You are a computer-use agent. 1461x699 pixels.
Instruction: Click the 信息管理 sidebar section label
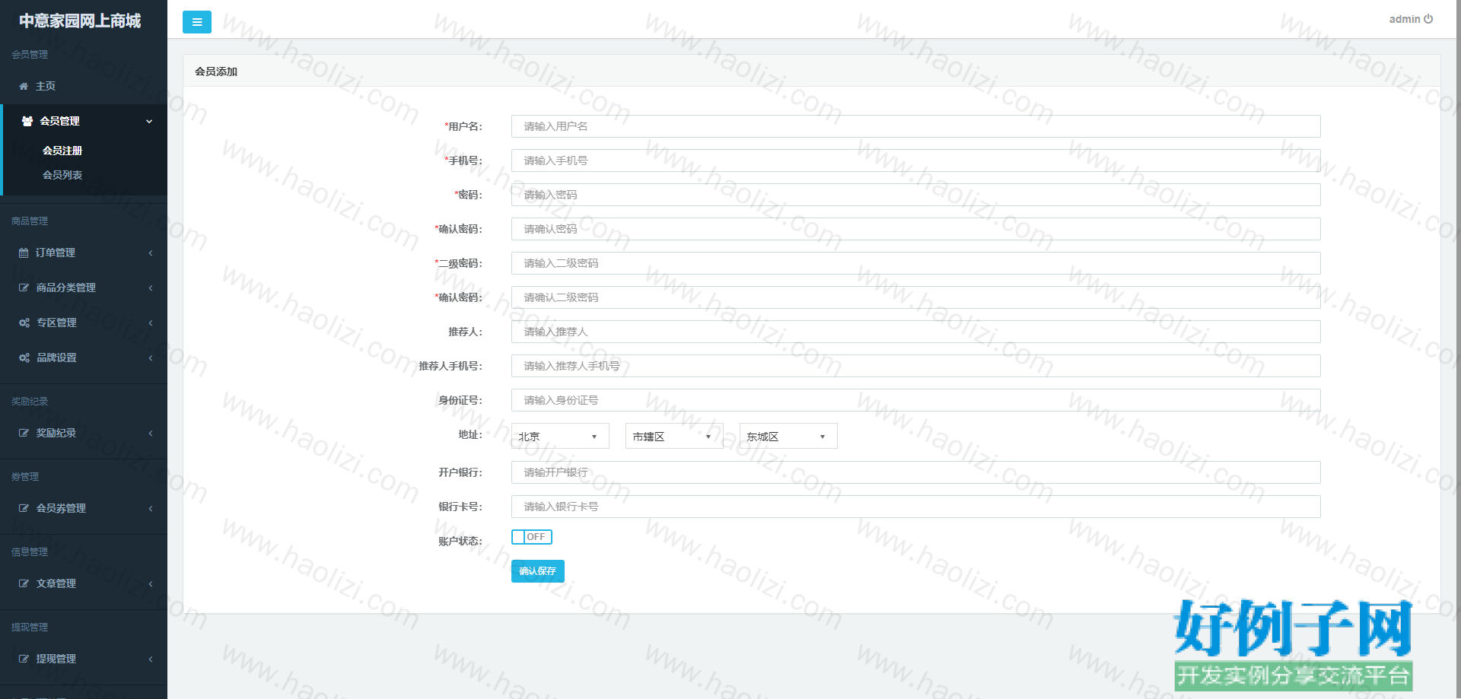coord(30,551)
